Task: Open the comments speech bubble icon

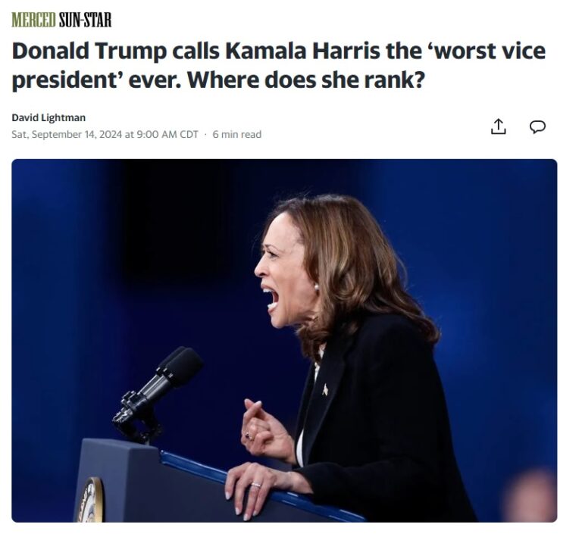Action: [x=537, y=126]
